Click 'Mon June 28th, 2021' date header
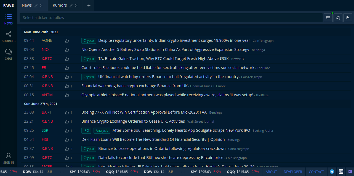The width and height of the screenshot is (354, 176). tap(41, 32)
